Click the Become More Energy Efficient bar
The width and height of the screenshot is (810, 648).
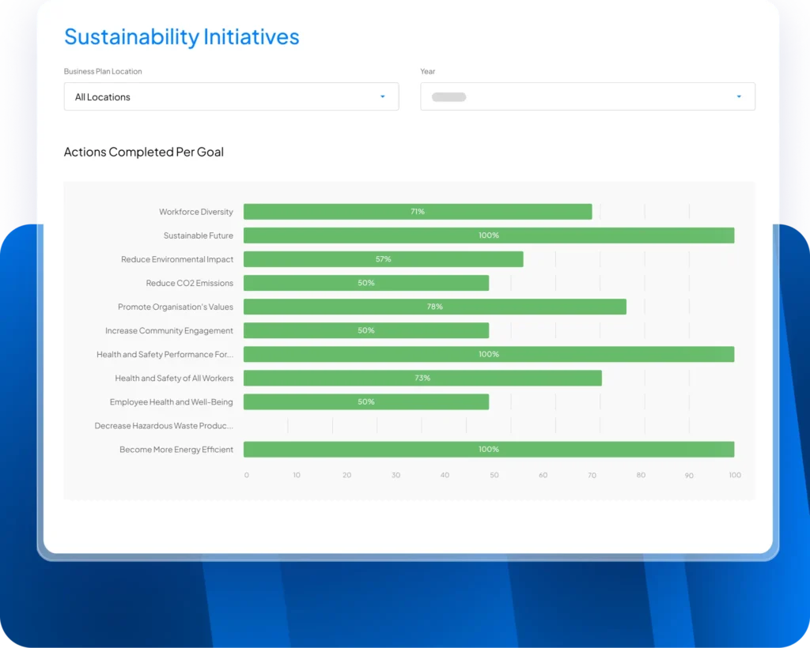point(488,449)
